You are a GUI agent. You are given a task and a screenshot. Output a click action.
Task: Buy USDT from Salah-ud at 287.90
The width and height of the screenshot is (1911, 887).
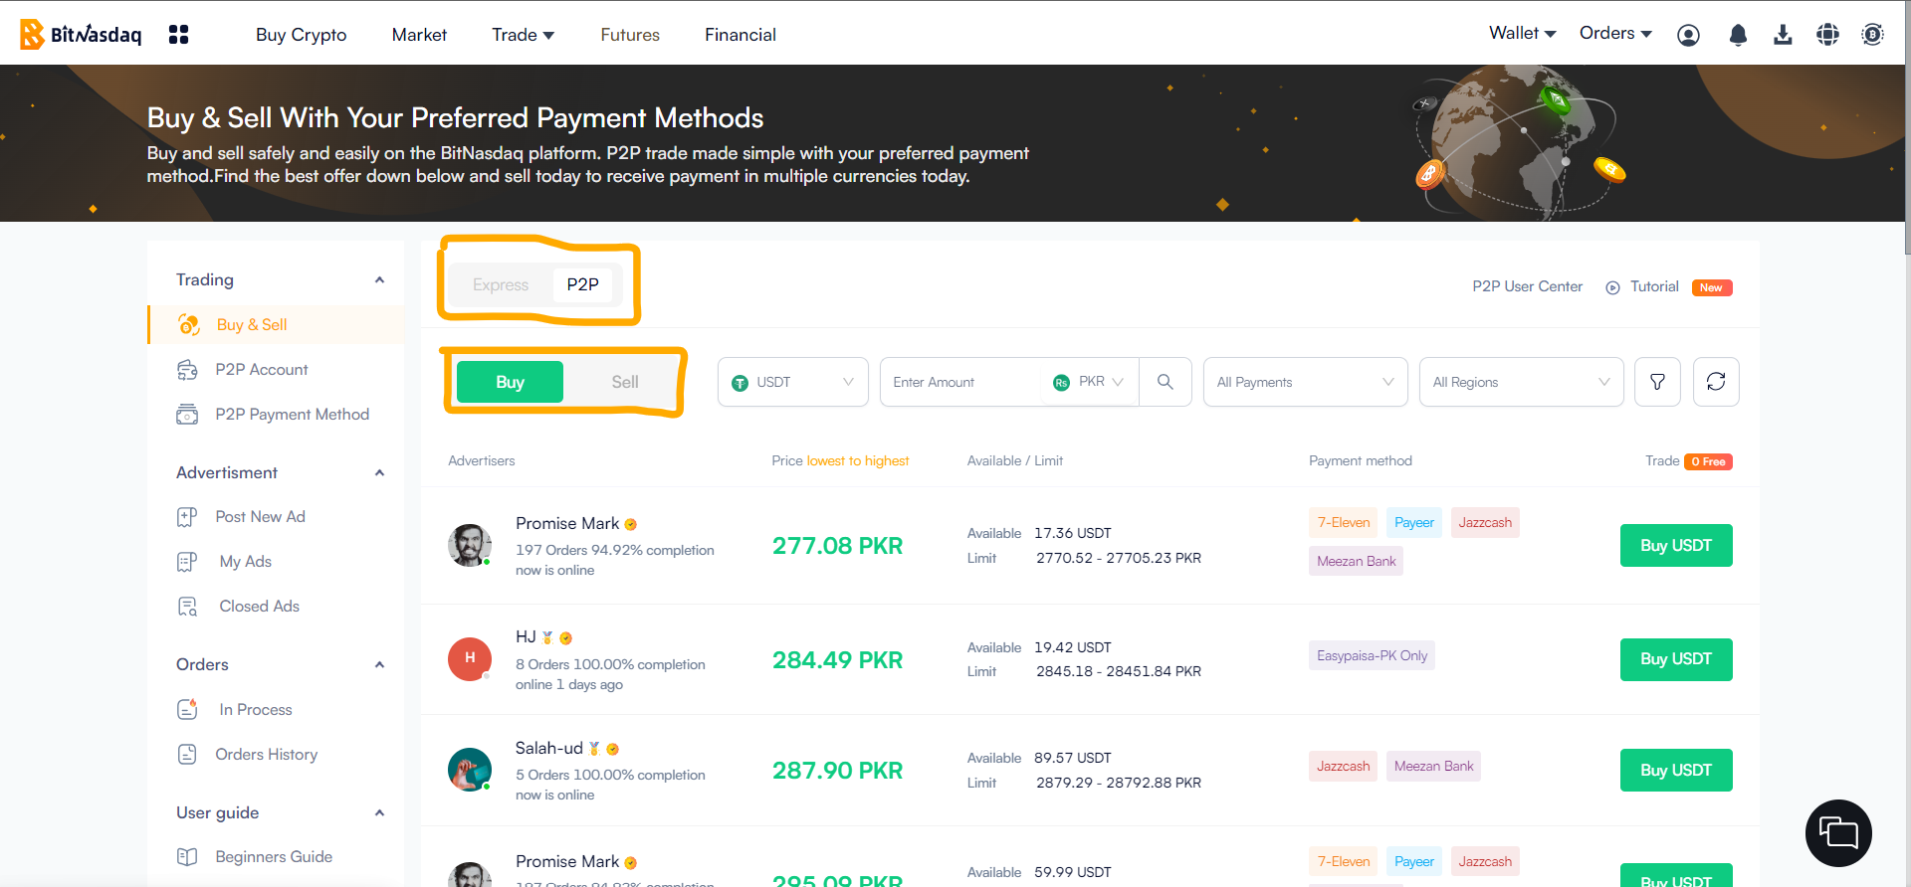point(1676,771)
